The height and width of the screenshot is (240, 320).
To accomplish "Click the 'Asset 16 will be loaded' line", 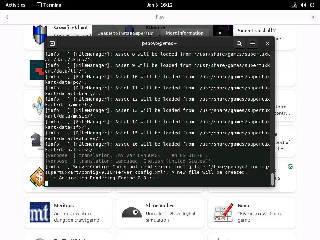I will pyautogui.click(x=157, y=147).
